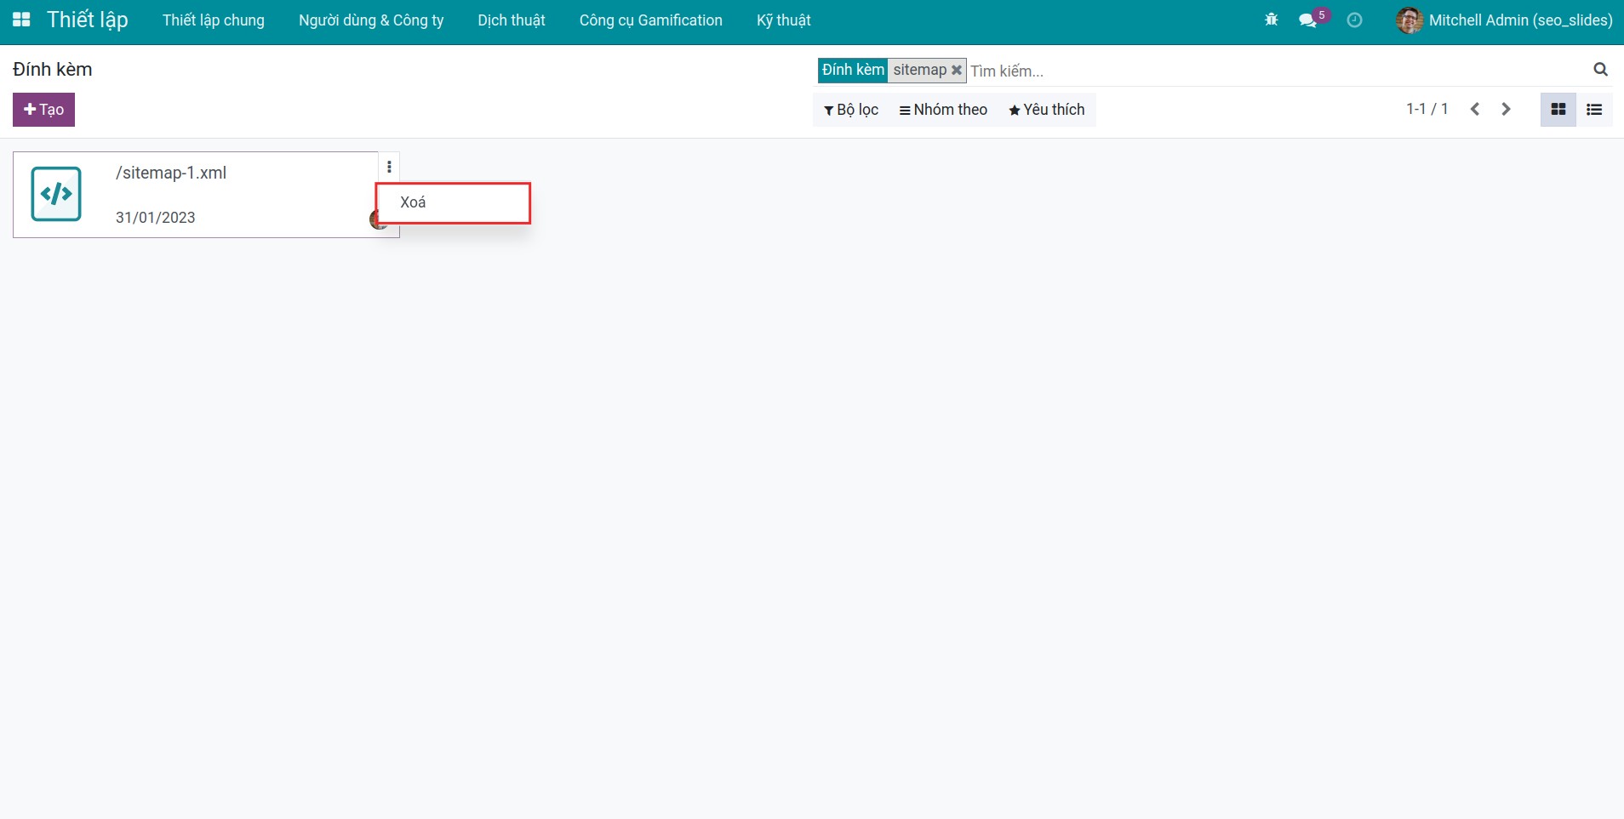Open the apps grid menu icon
Image resolution: width=1624 pixels, height=819 pixels.
point(20,20)
